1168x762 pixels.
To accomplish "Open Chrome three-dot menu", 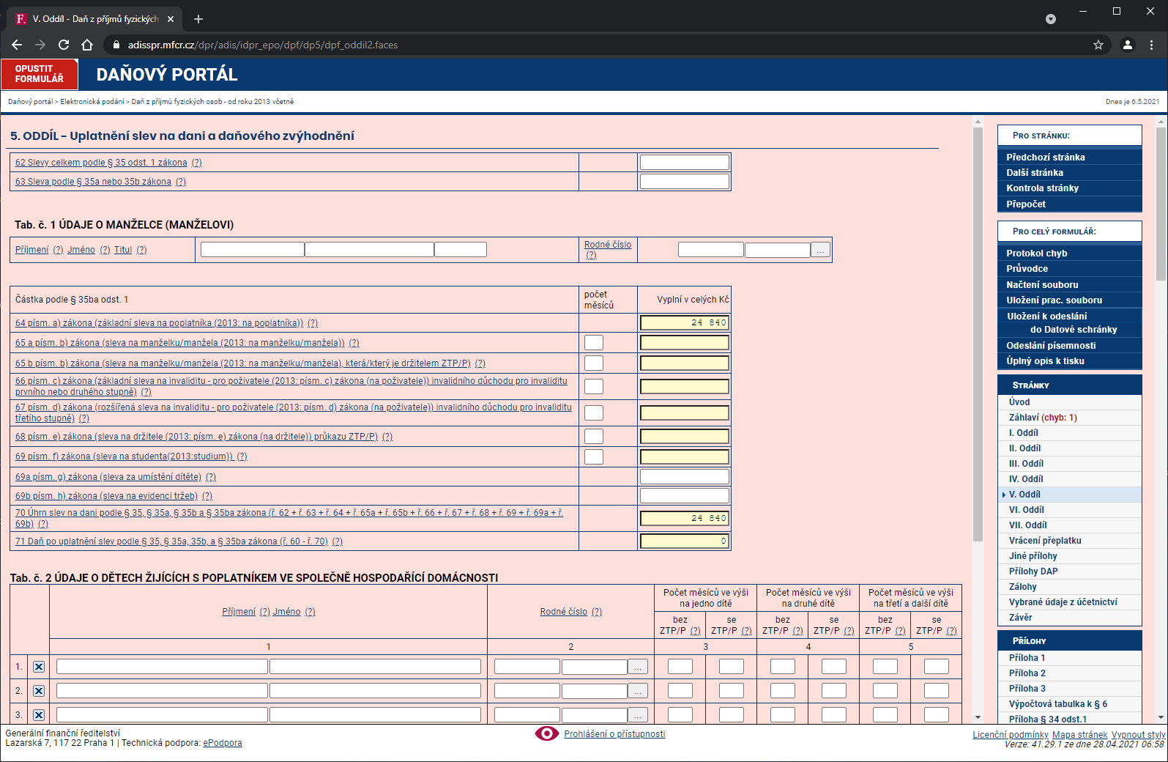I will (x=1151, y=45).
